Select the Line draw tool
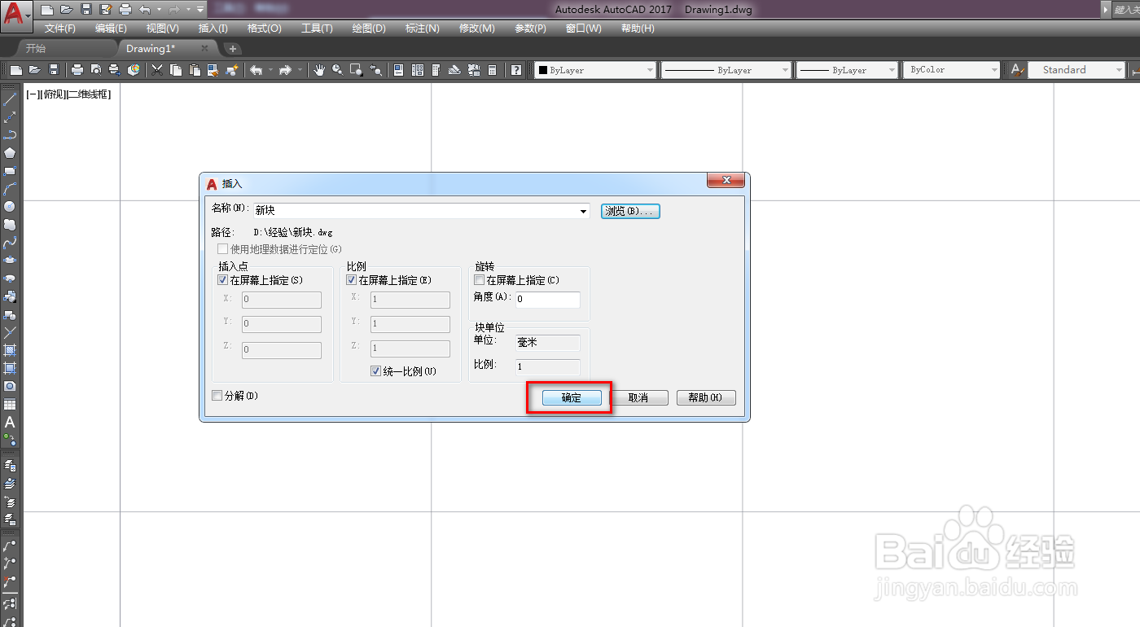This screenshot has width=1140, height=627. point(10,99)
